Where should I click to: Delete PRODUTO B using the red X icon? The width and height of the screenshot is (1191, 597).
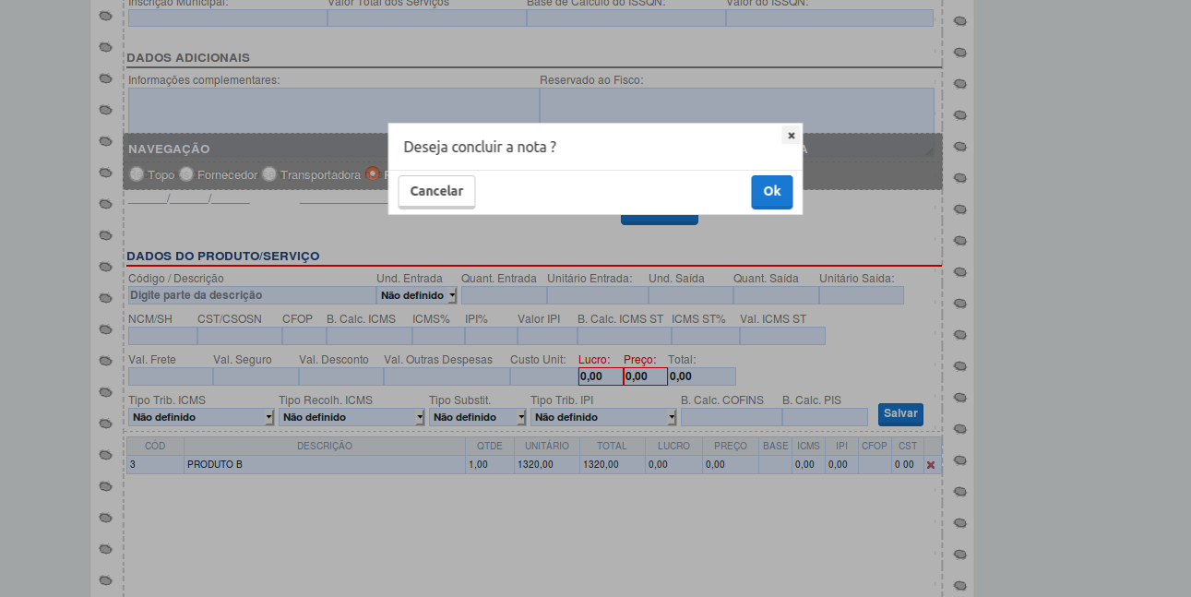point(931,464)
